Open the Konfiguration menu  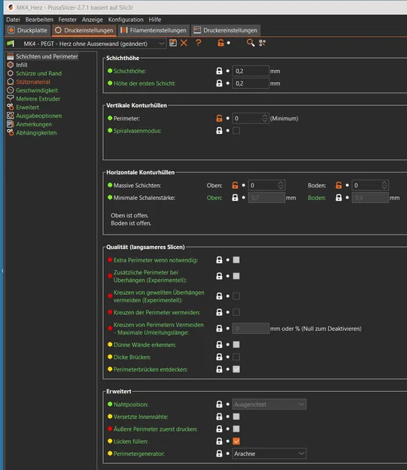coord(126,20)
